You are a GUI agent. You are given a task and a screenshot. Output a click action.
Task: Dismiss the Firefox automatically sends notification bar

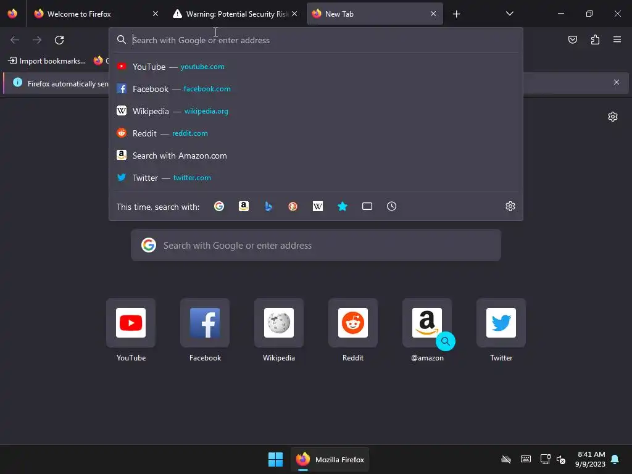pyautogui.click(x=617, y=82)
